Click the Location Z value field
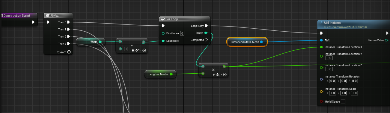Viewport: 390px width, 113px height. click(x=329, y=69)
